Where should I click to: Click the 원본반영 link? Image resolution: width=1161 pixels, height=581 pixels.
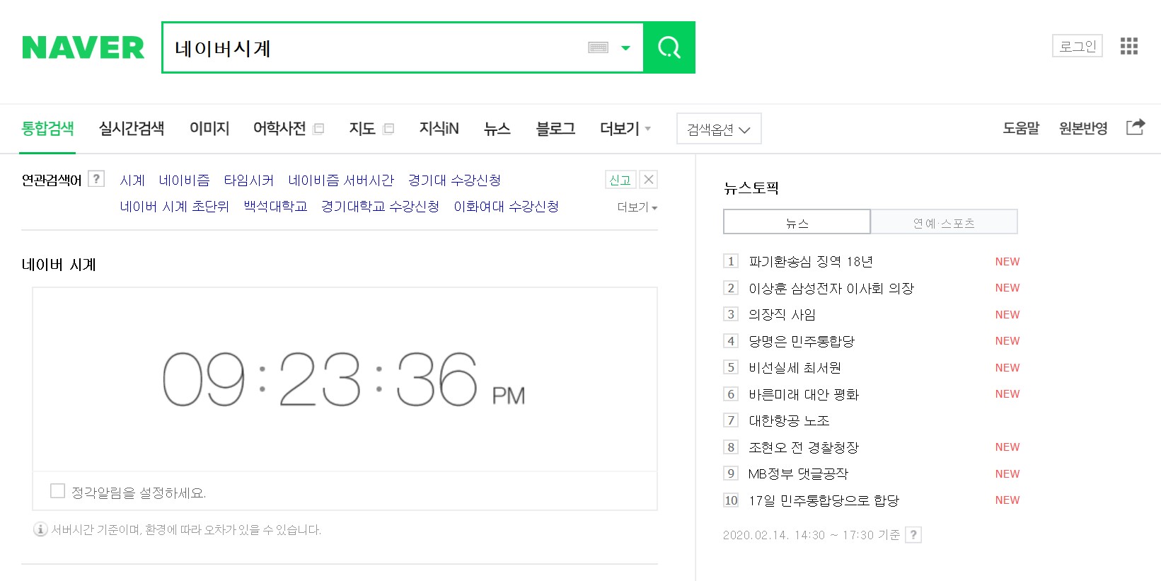(x=1083, y=128)
